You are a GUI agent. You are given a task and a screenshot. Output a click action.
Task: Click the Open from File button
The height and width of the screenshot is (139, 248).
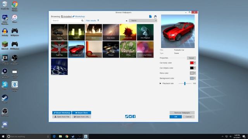point(62,117)
